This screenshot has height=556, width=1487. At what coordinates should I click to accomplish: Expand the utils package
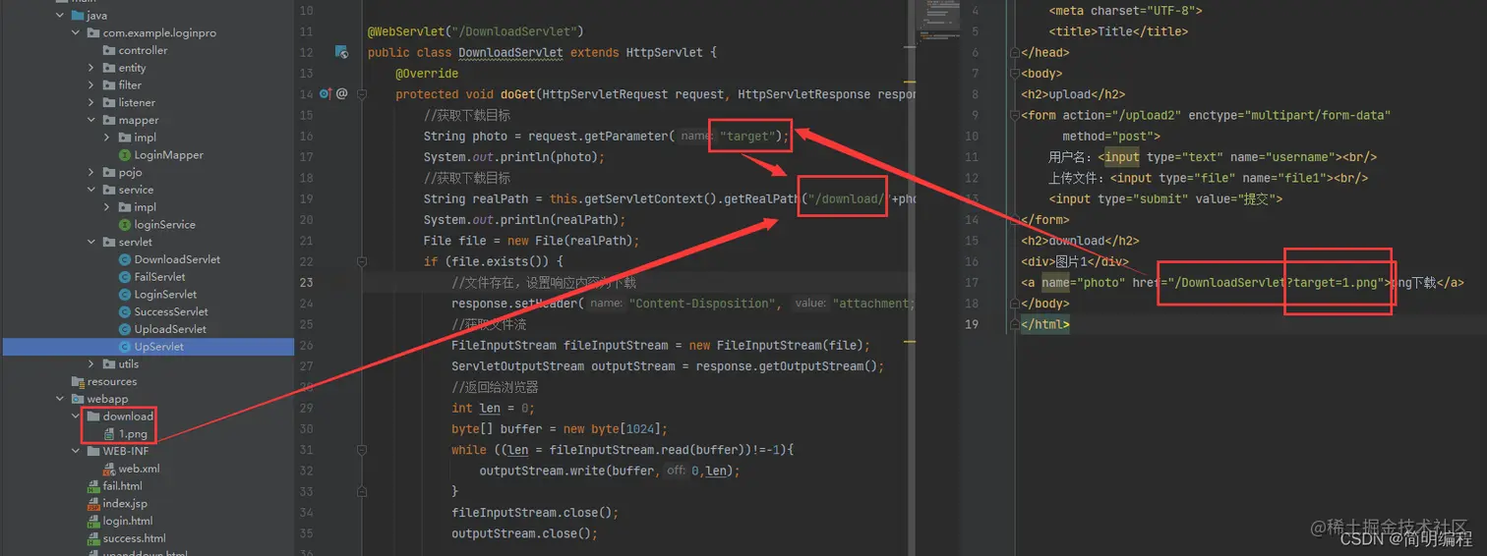click(91, 364)
